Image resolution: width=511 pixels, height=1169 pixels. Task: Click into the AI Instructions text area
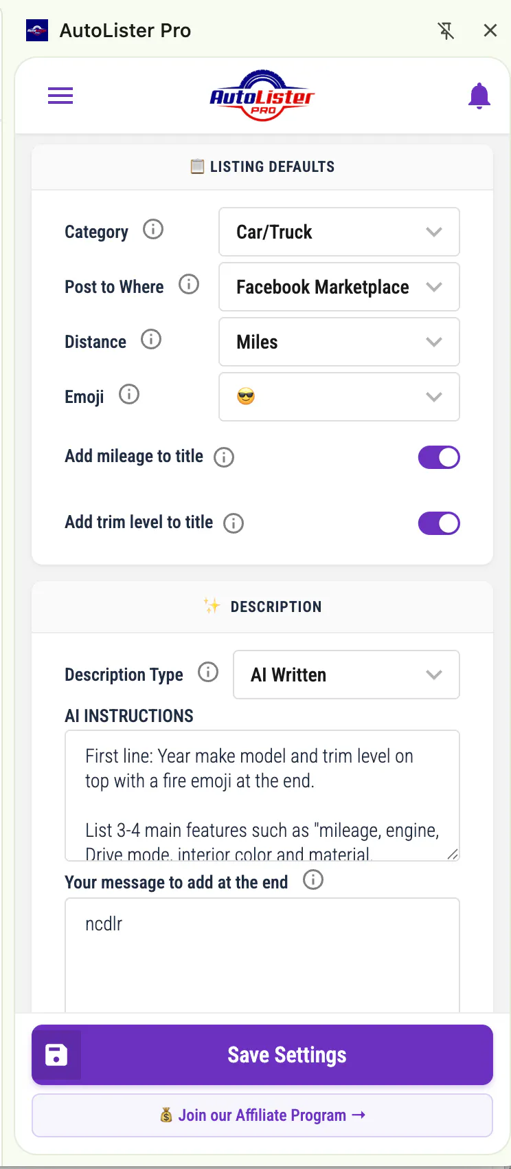coord(262,796)
